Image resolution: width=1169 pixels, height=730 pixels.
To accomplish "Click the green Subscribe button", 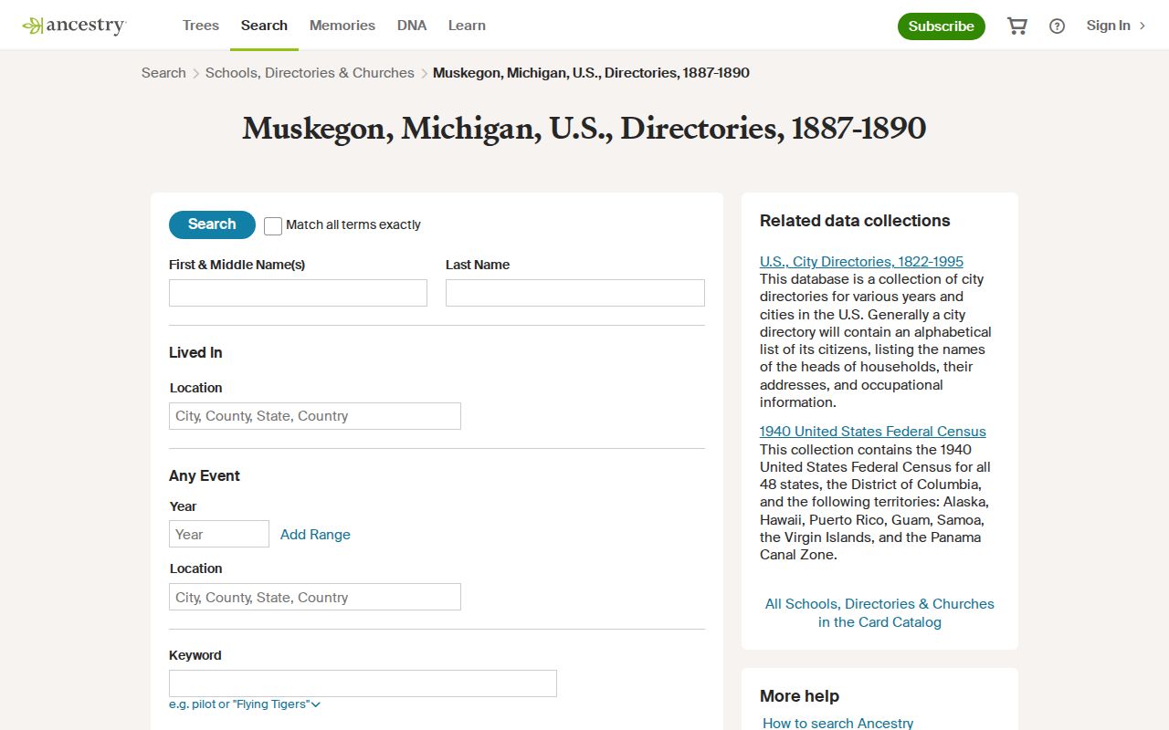I will click(942, 26).
